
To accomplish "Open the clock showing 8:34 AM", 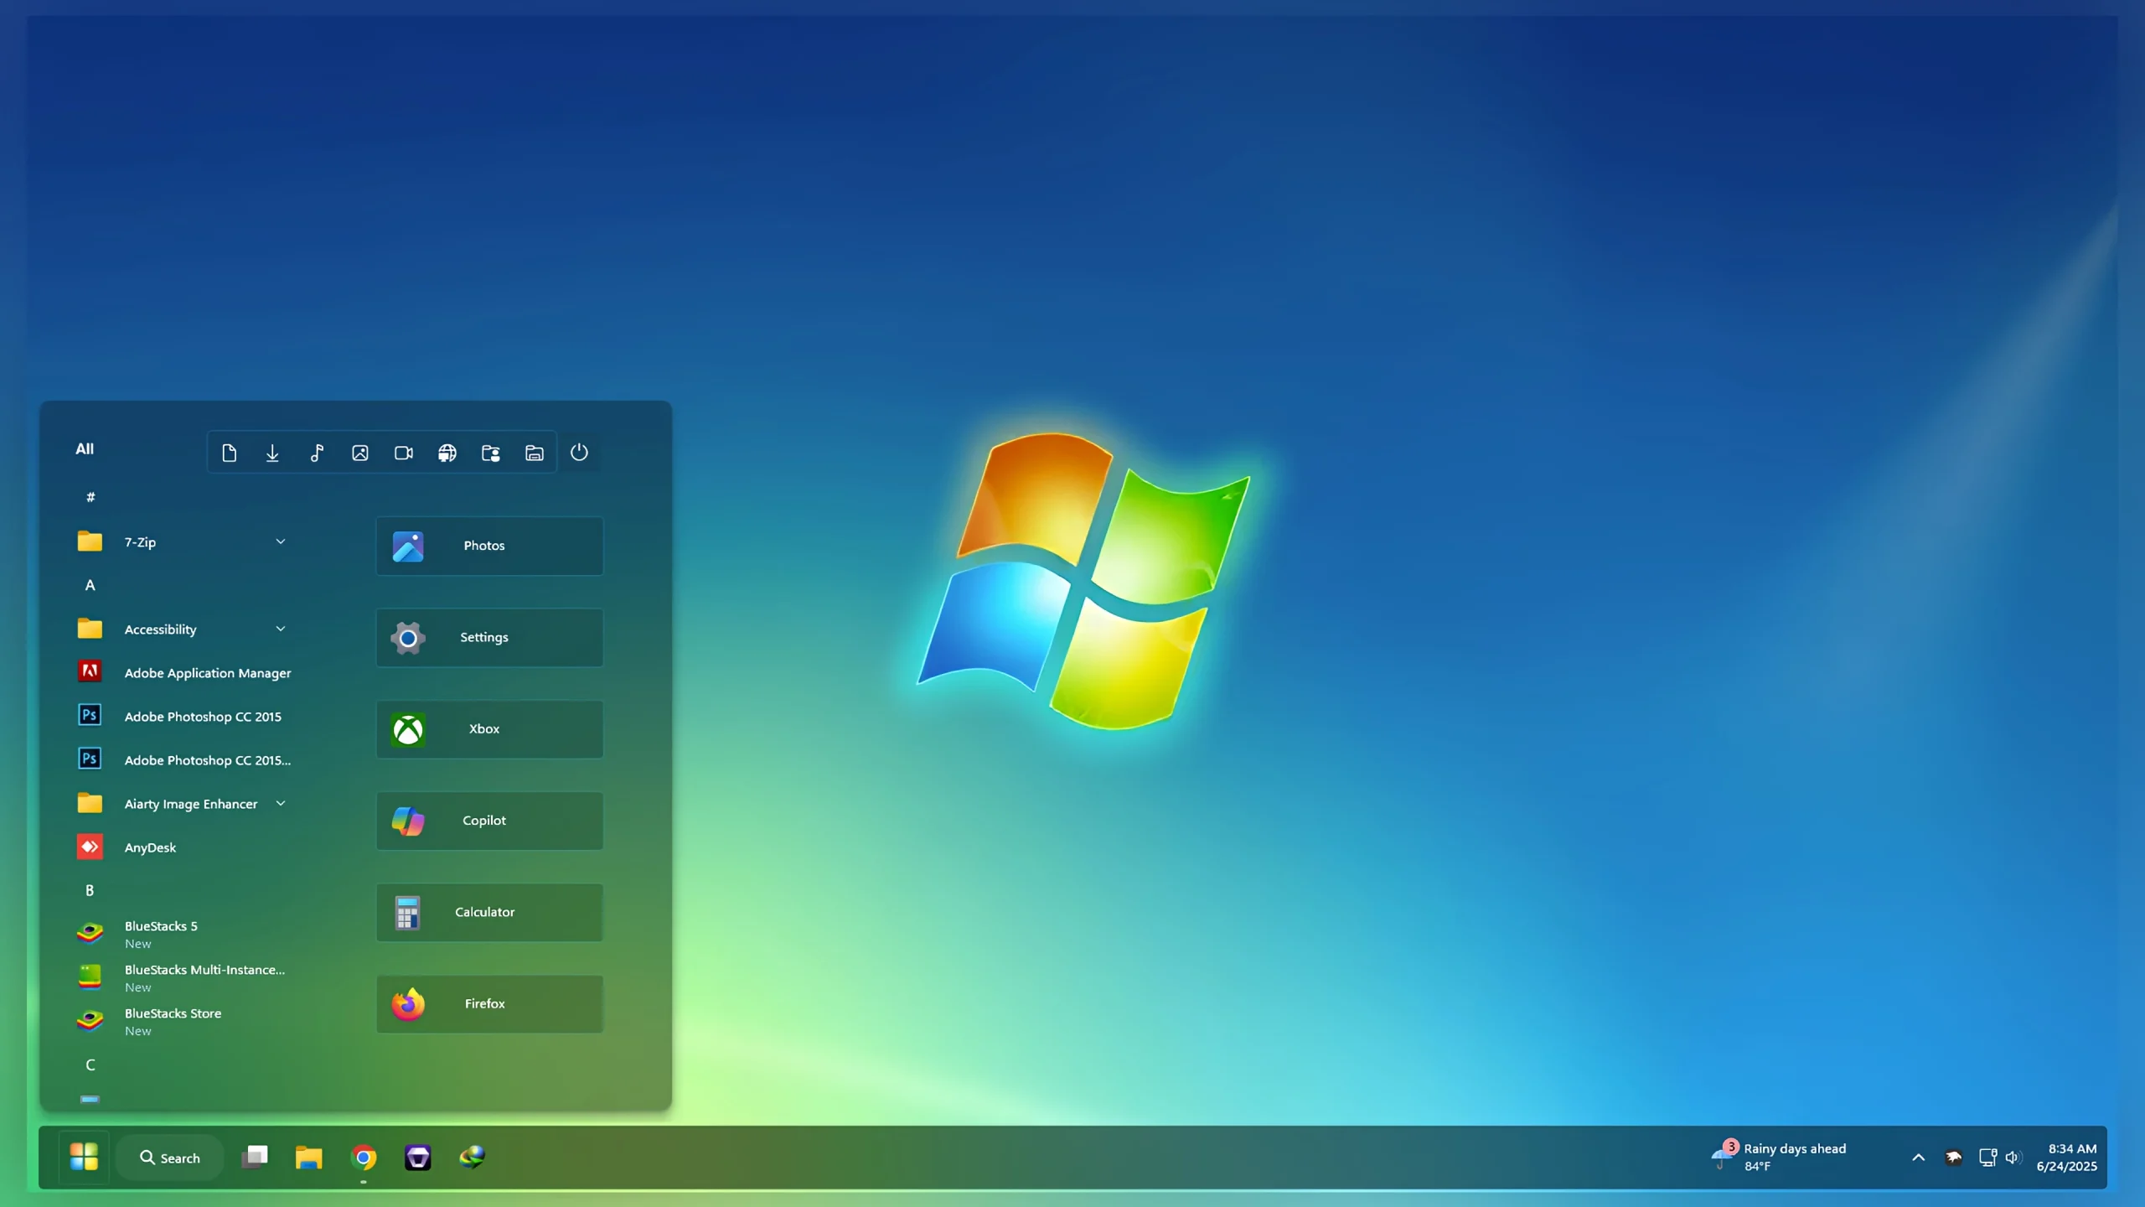I will pos(2067,1157).
